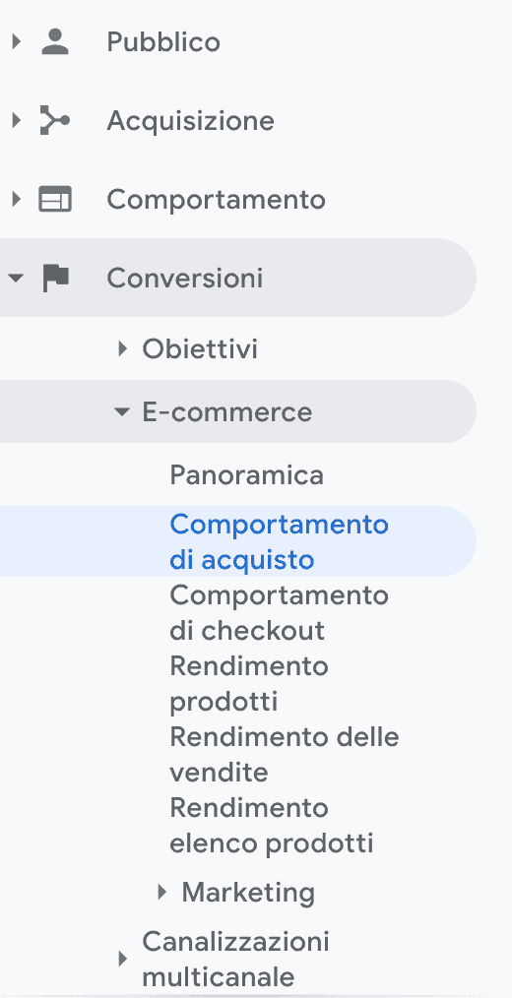Image resolution: width=512 pixels, height=998 pixels.
Task: Expand the Marketing submenu arrow
Action: pos(162,893)
